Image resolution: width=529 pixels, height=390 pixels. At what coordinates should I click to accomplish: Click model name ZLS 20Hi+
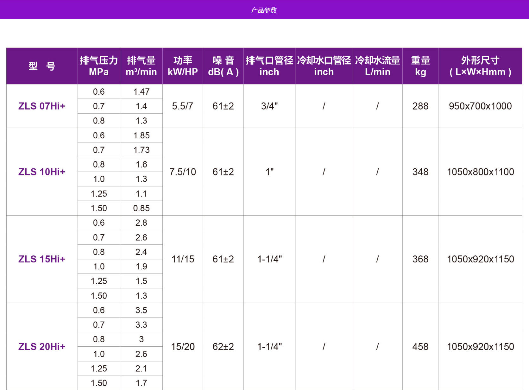pos(42,347)
